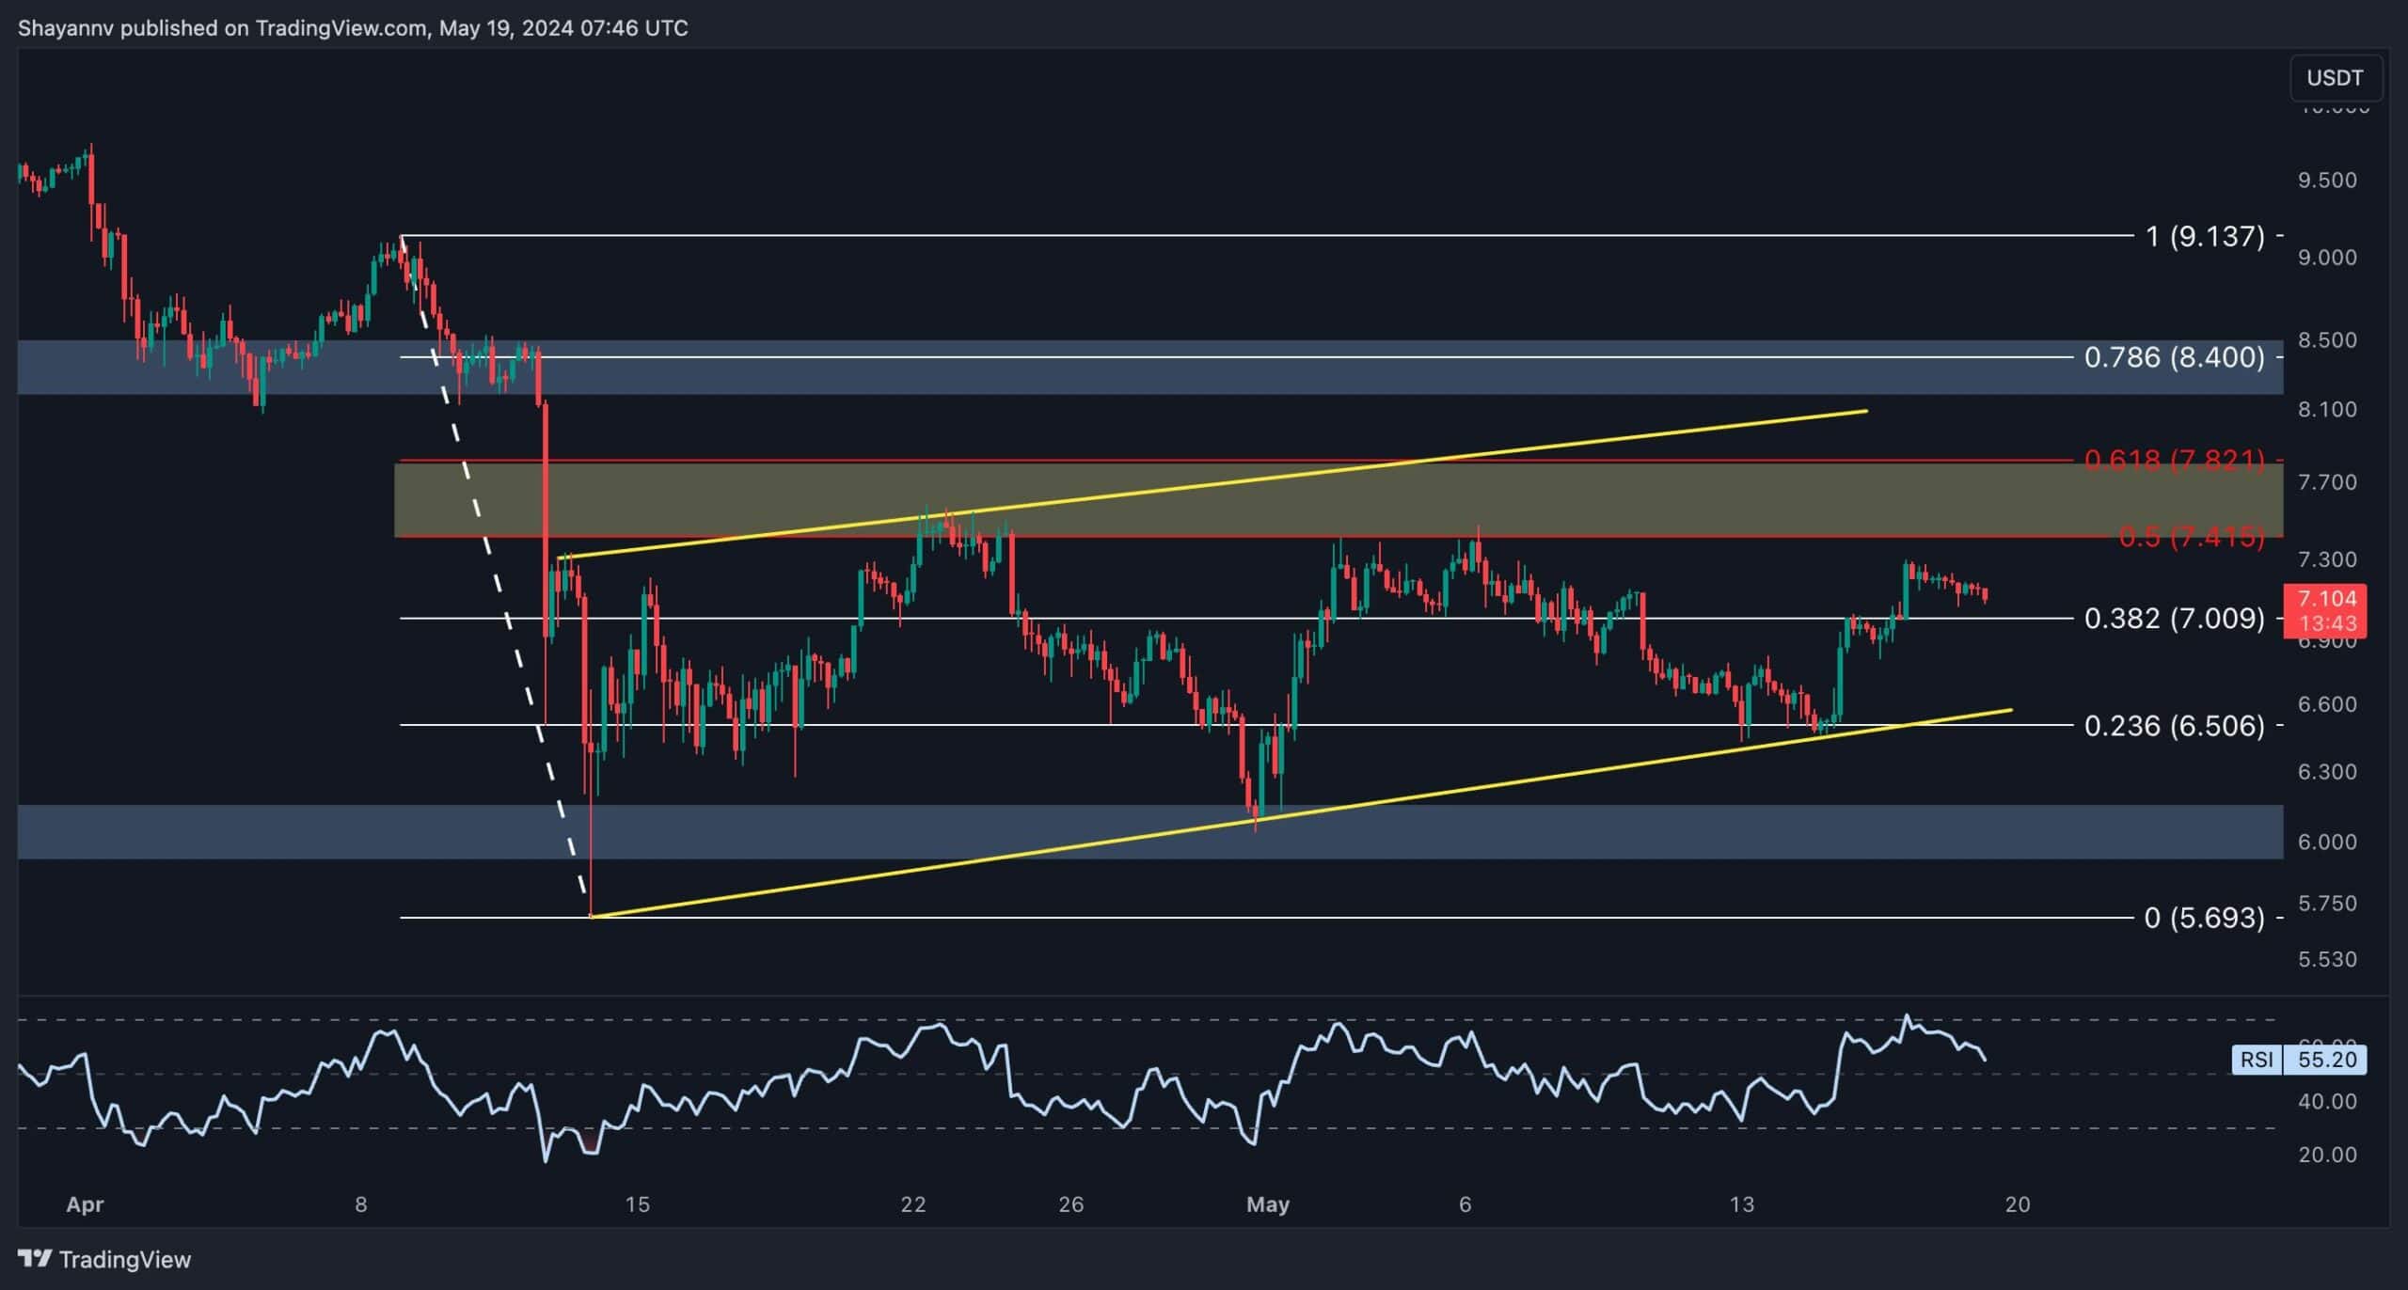Click the 9.500 price axis value

point(2327,181)
